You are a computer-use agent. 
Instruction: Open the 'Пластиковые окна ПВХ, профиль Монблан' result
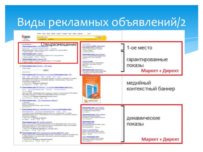point(37,122)
